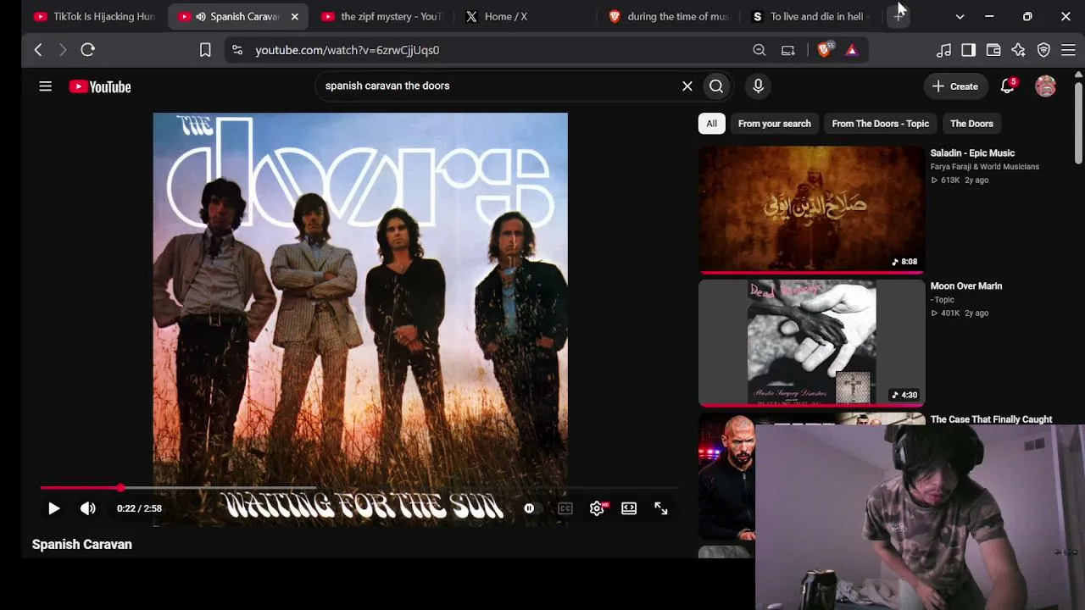The width and height of the screenshot is (1085, 610).
Task: Go to the YouTube home logo
Action: point(100,86)
